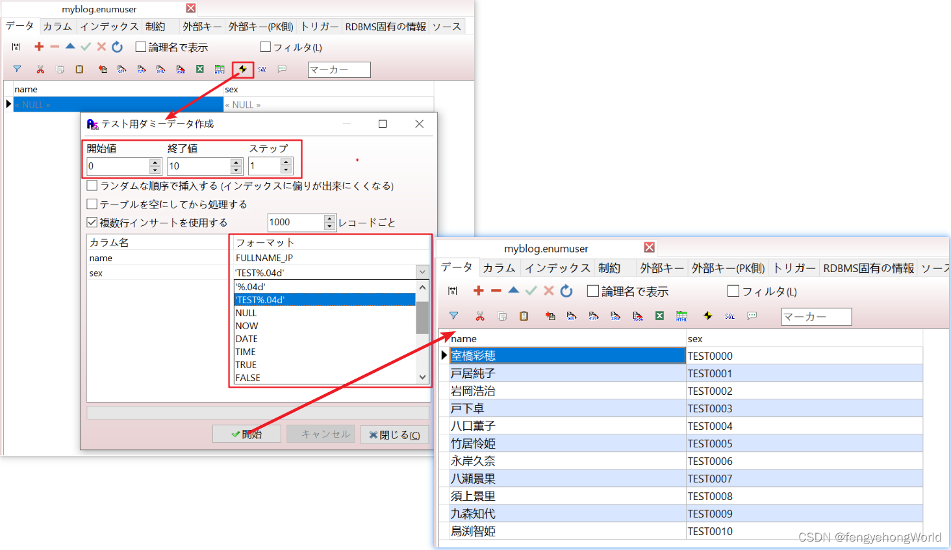The width and height of the screenshot is (951, 550).
Task: Select NULL in the format dropdown list
Action: coord(325,313)
